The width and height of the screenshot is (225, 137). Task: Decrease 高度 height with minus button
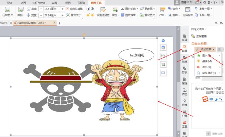pos(41,9)
